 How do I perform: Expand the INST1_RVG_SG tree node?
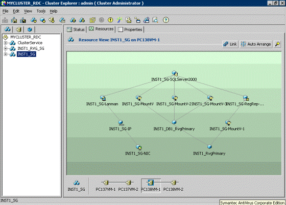coord(6,48)
